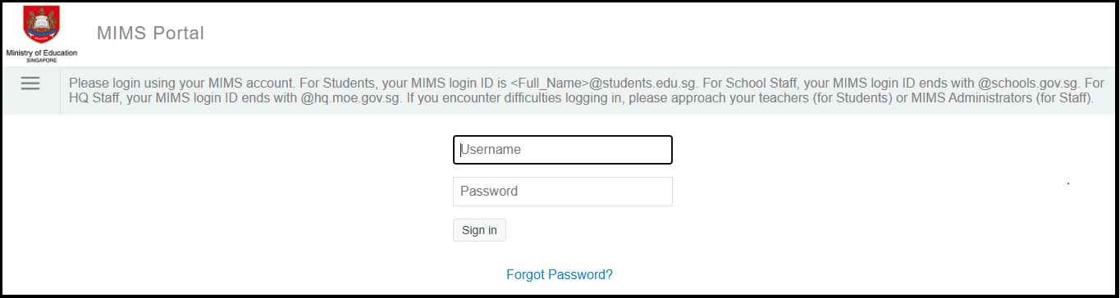Expand the side navigation via three-line icon
This screenshot has width=1120, height=298.
pos(30,84)
